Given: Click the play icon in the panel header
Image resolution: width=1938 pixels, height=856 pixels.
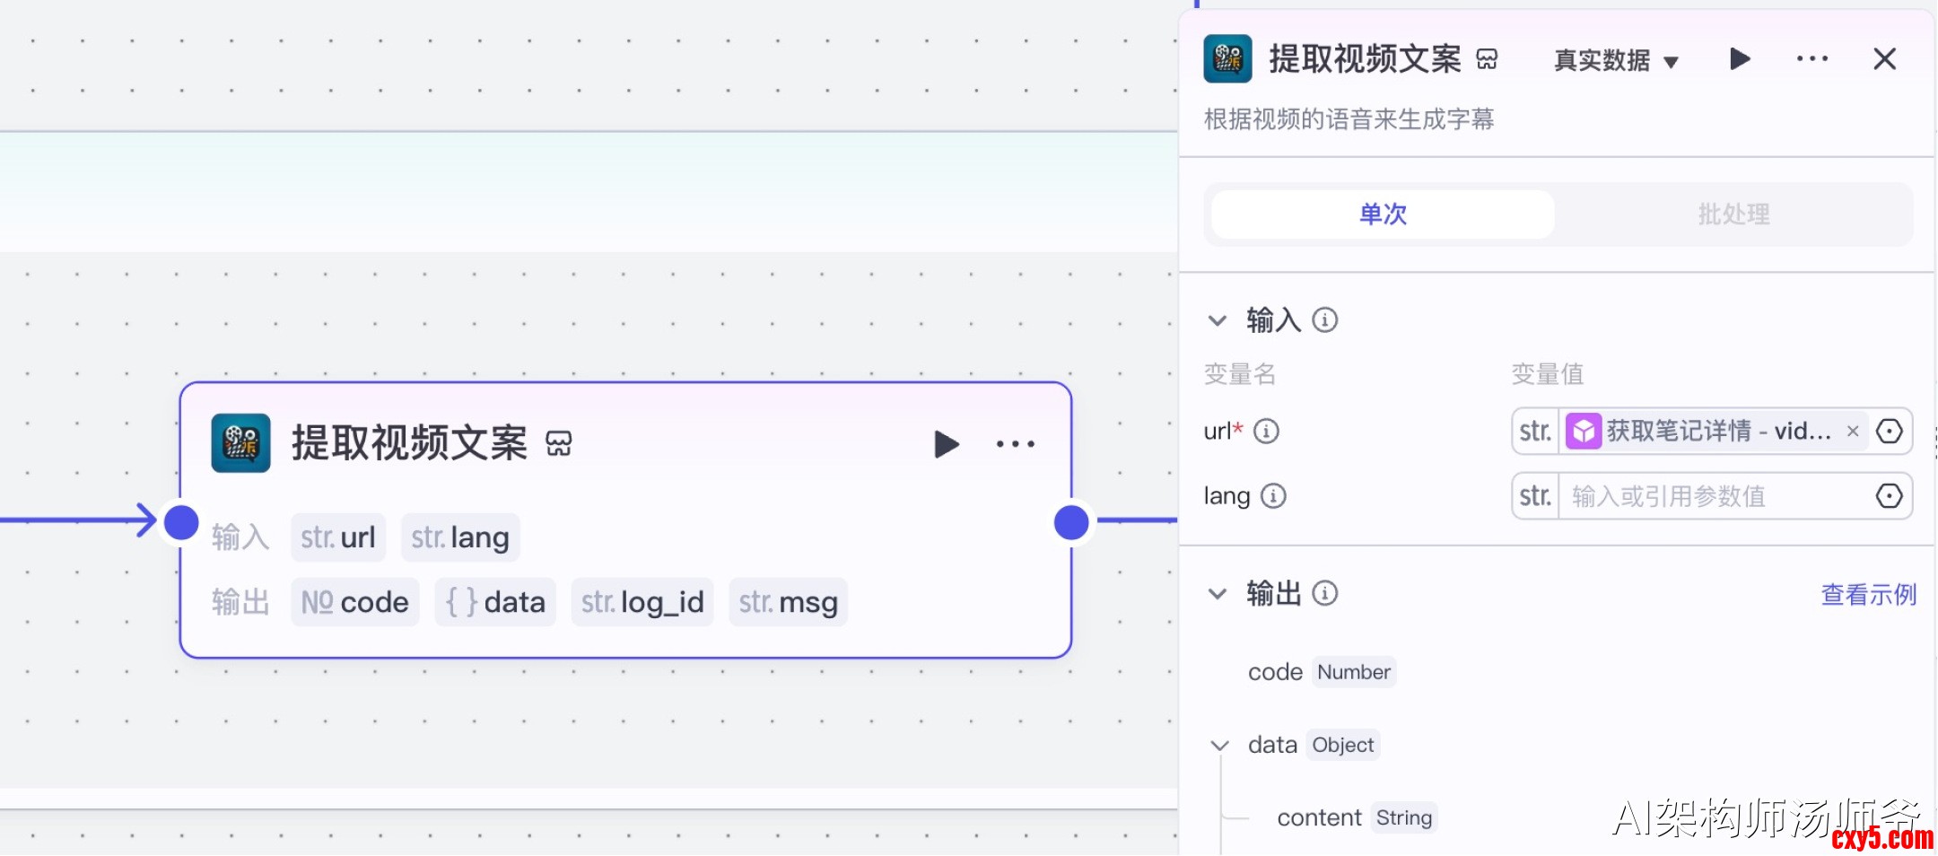Looking at the screenshot, I should [1739, 59].
